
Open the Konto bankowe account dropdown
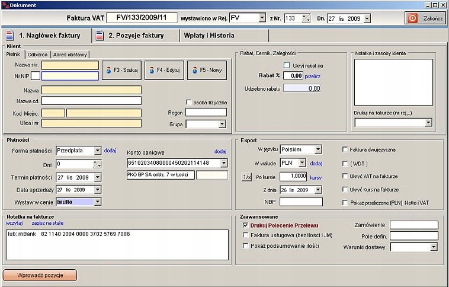[x=223, y=163]
